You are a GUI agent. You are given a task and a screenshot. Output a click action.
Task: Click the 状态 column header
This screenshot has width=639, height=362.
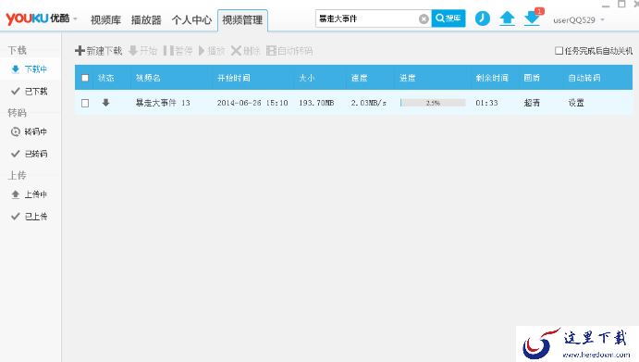point(106,78)
